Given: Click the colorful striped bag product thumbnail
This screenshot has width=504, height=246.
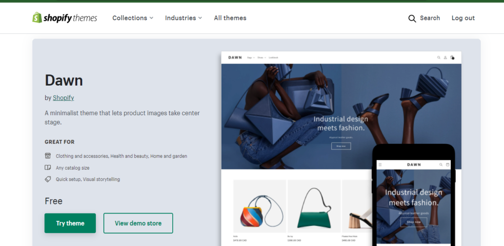Looking at the screenshot, I should [x=260, y=206].
